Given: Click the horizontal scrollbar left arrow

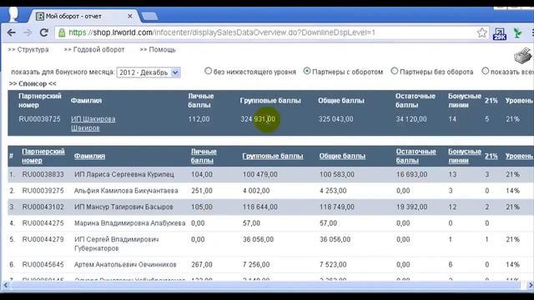Looking at the screenshot, I should point(6,285).
